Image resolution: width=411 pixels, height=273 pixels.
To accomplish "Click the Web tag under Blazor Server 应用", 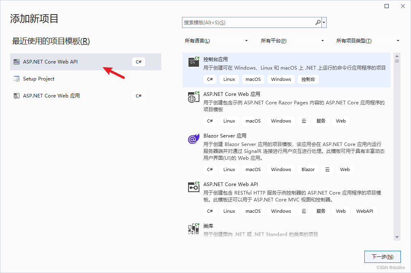I will [x=345, y=169].
